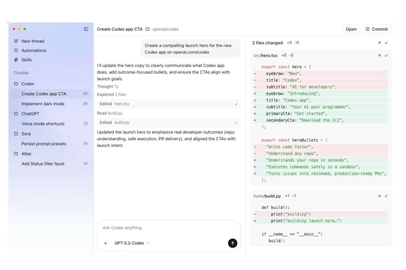
Task: Click the user prompt message bubble
Action: click(190, 49)
